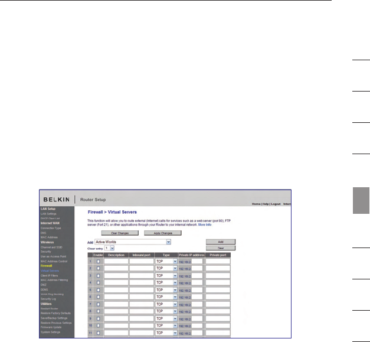Open Firmware Update in sidebar
This screenshot has width=370, height=342.
pyautogui.click(x=51, y=327)
